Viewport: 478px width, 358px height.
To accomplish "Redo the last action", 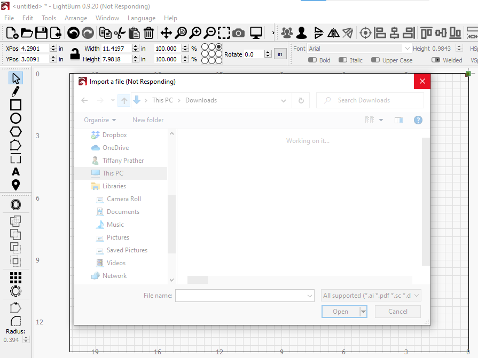I will tap(88, 33).
